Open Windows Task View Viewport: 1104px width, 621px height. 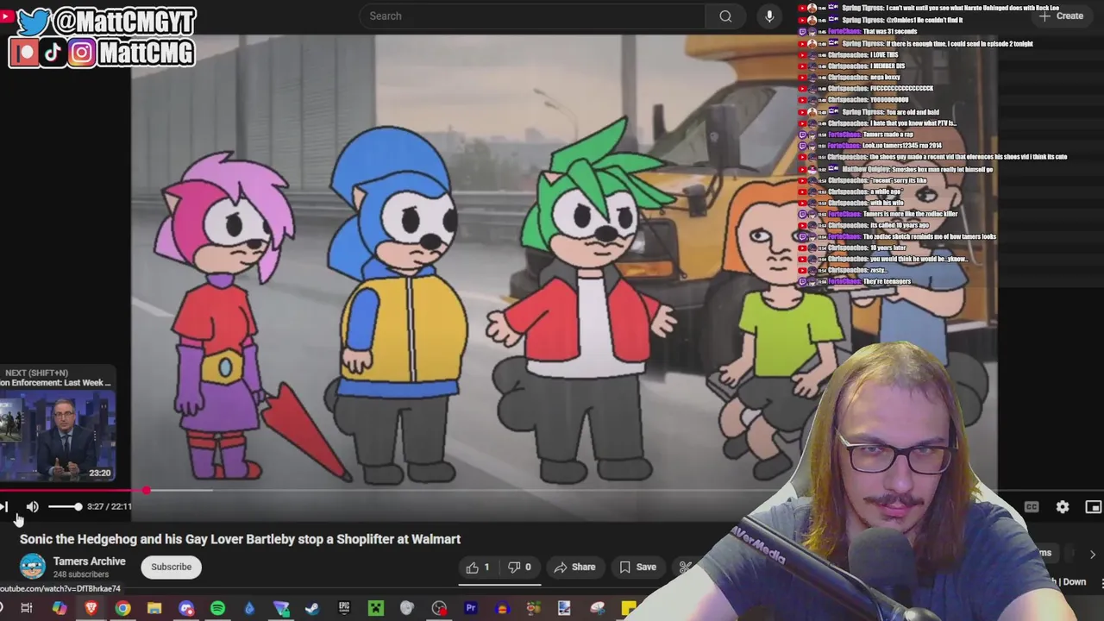coord(27,608)
